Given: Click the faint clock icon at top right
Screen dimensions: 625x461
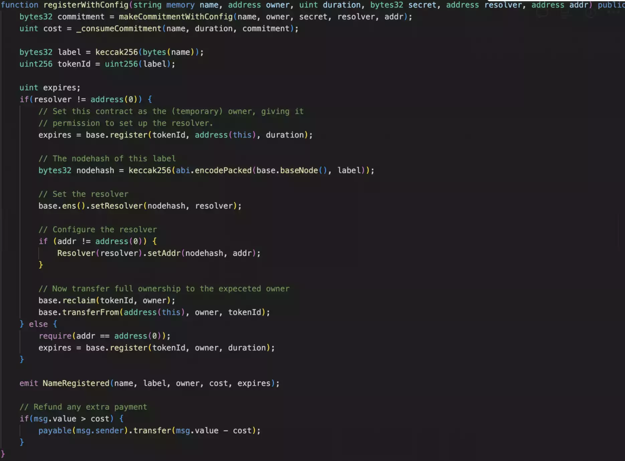Looking at the screenshot, I should pos(590,13).
